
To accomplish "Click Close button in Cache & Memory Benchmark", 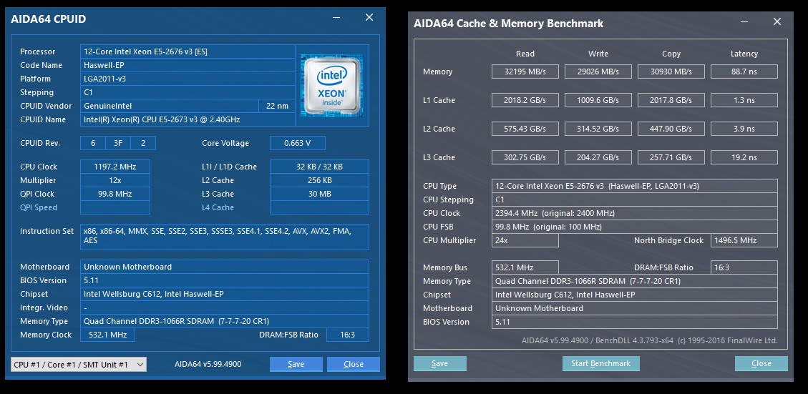I will tap(761, 364).
